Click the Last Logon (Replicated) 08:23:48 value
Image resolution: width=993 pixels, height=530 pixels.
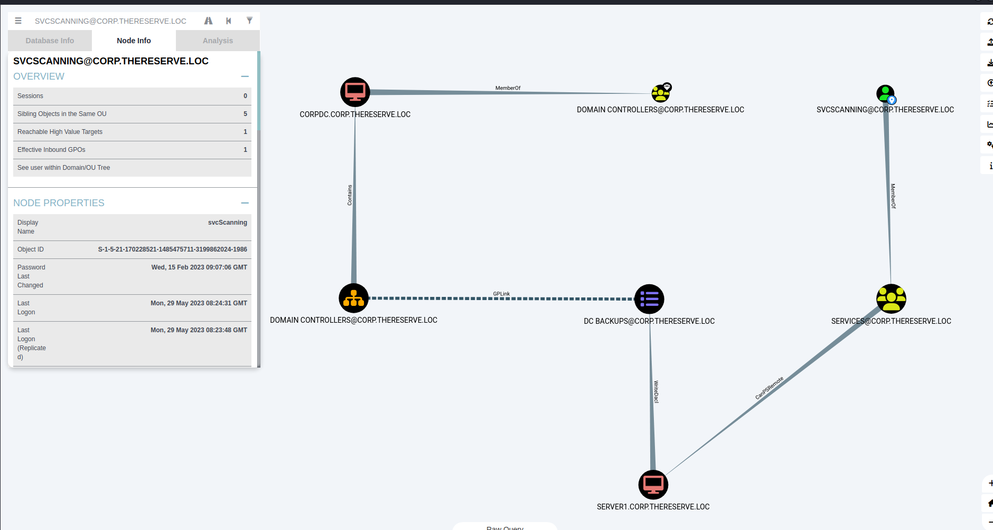coord(199,330)
